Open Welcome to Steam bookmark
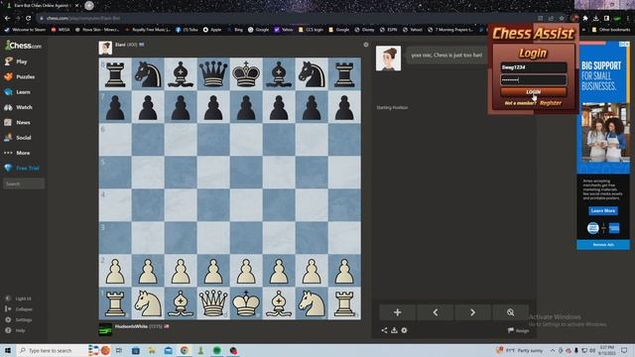Screen dimensions: 635x357 (x=25, y=30)
